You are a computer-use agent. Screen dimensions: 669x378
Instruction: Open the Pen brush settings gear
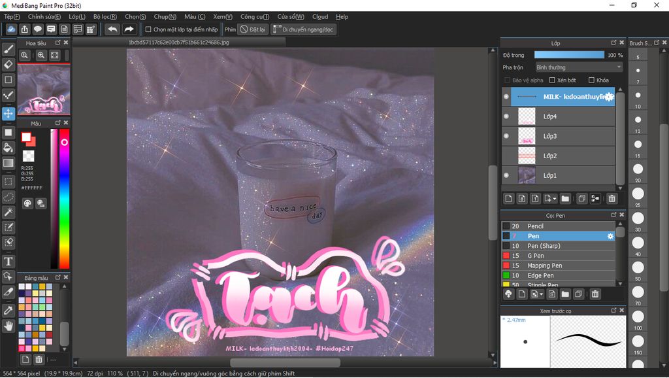point(610,236)
